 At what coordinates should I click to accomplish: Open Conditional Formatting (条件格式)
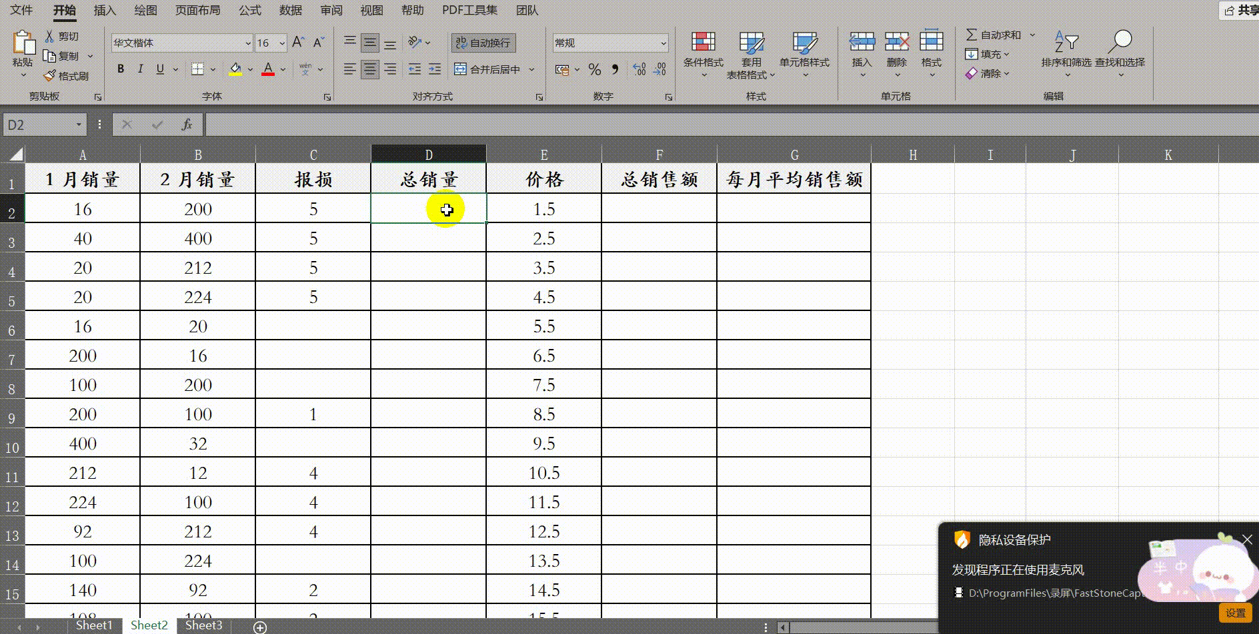(x=703, y=55)
